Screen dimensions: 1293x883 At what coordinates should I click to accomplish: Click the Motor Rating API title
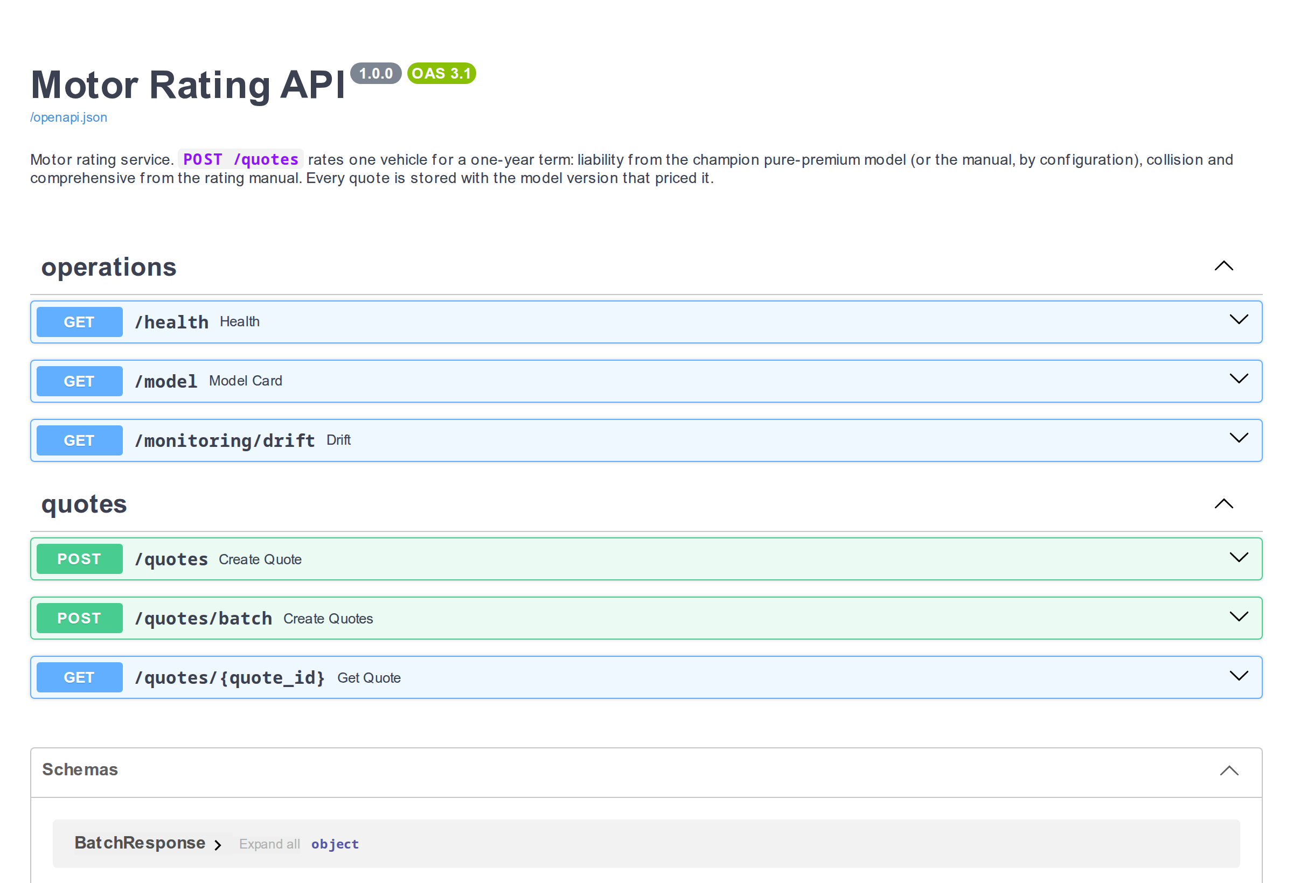click(x=188, y=85)
